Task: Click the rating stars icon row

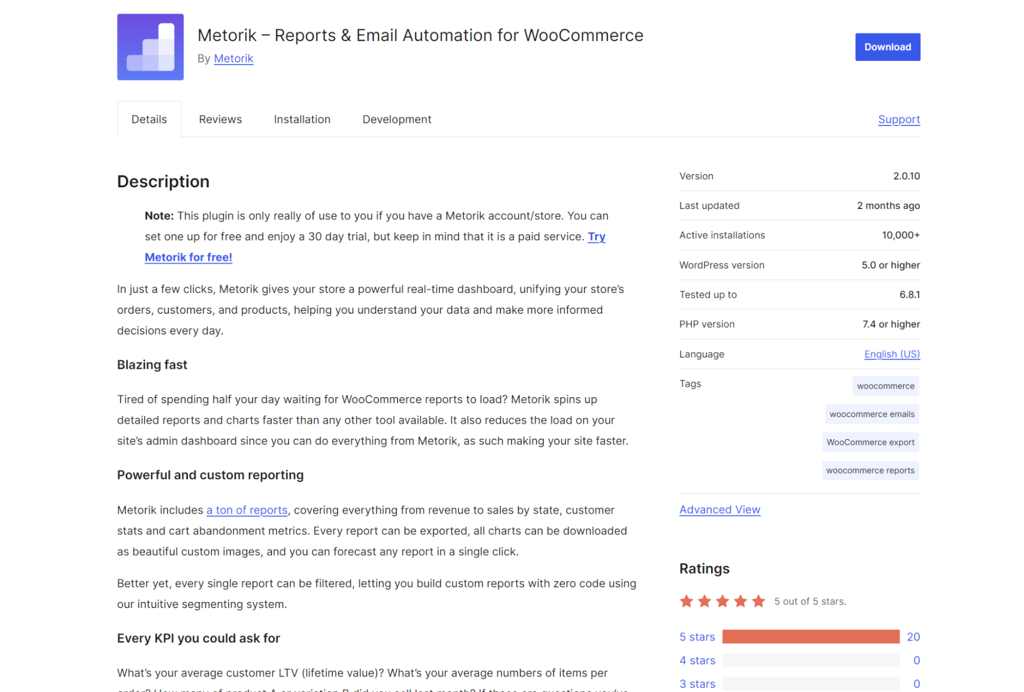Action: click(x=722, y=601)
